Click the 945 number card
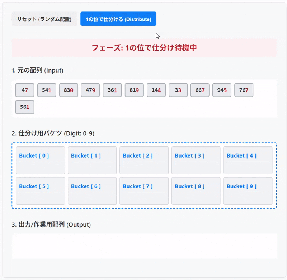Image resolution: width=287 pixels, height=280 pixels. [x=222, y=90]
